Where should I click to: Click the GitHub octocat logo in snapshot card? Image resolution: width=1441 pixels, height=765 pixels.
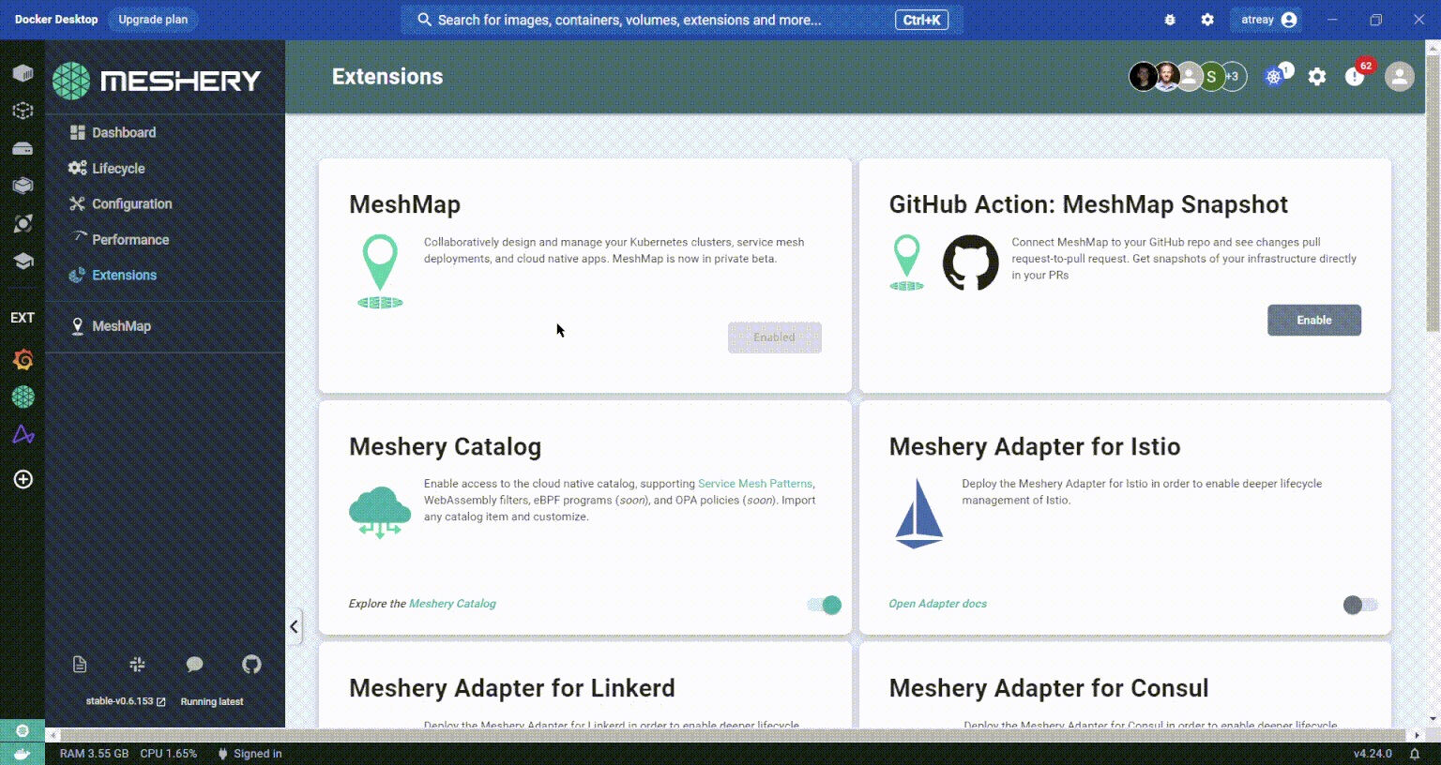[970, 262]
